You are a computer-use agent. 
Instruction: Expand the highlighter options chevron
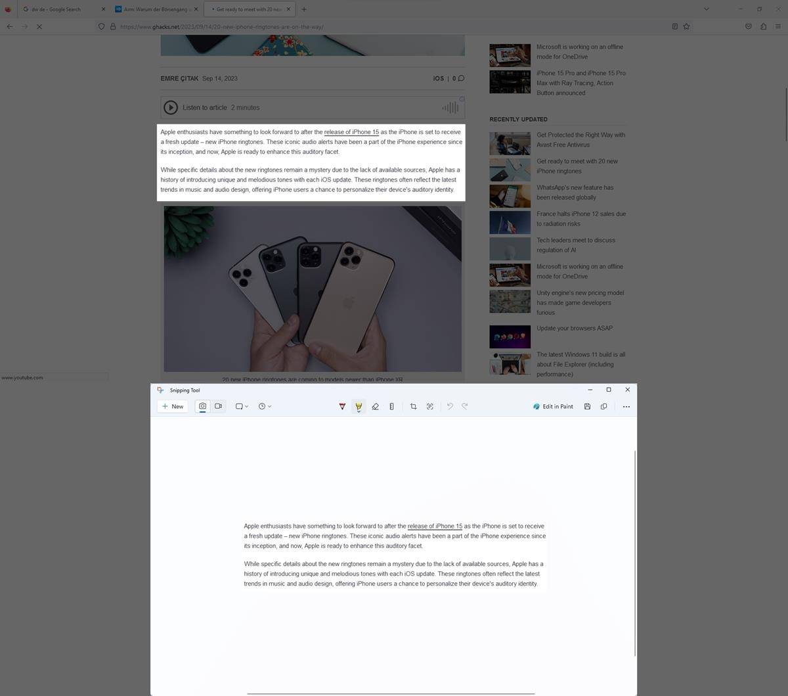click(x=359, y=411)
